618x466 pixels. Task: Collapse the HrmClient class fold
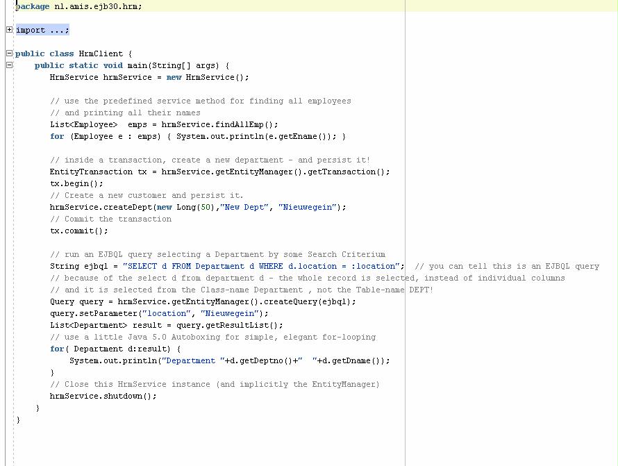point(9,53)
